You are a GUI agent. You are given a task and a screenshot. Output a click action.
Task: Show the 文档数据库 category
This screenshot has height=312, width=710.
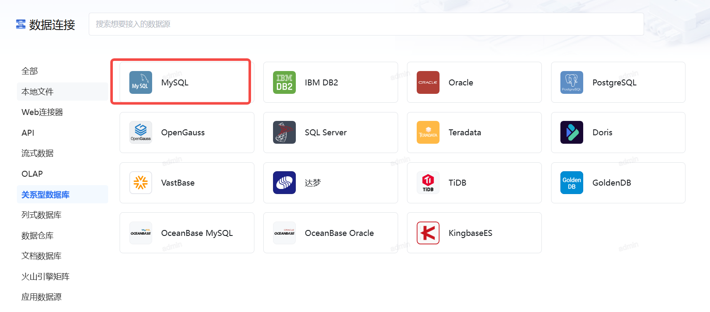tap(63, 256)
